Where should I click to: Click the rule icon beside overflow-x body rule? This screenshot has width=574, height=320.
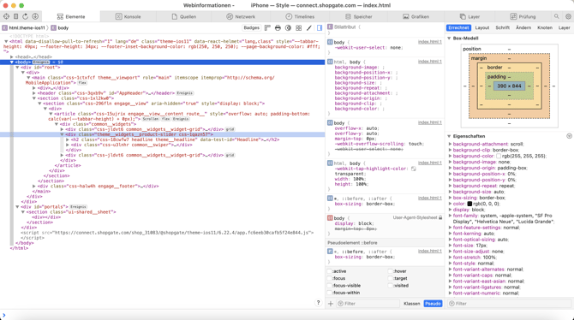(x=330, y=123)
